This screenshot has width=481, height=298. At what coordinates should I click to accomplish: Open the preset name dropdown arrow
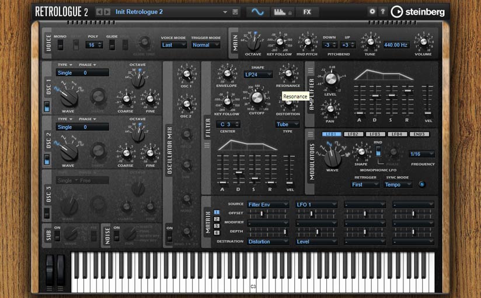225,12
